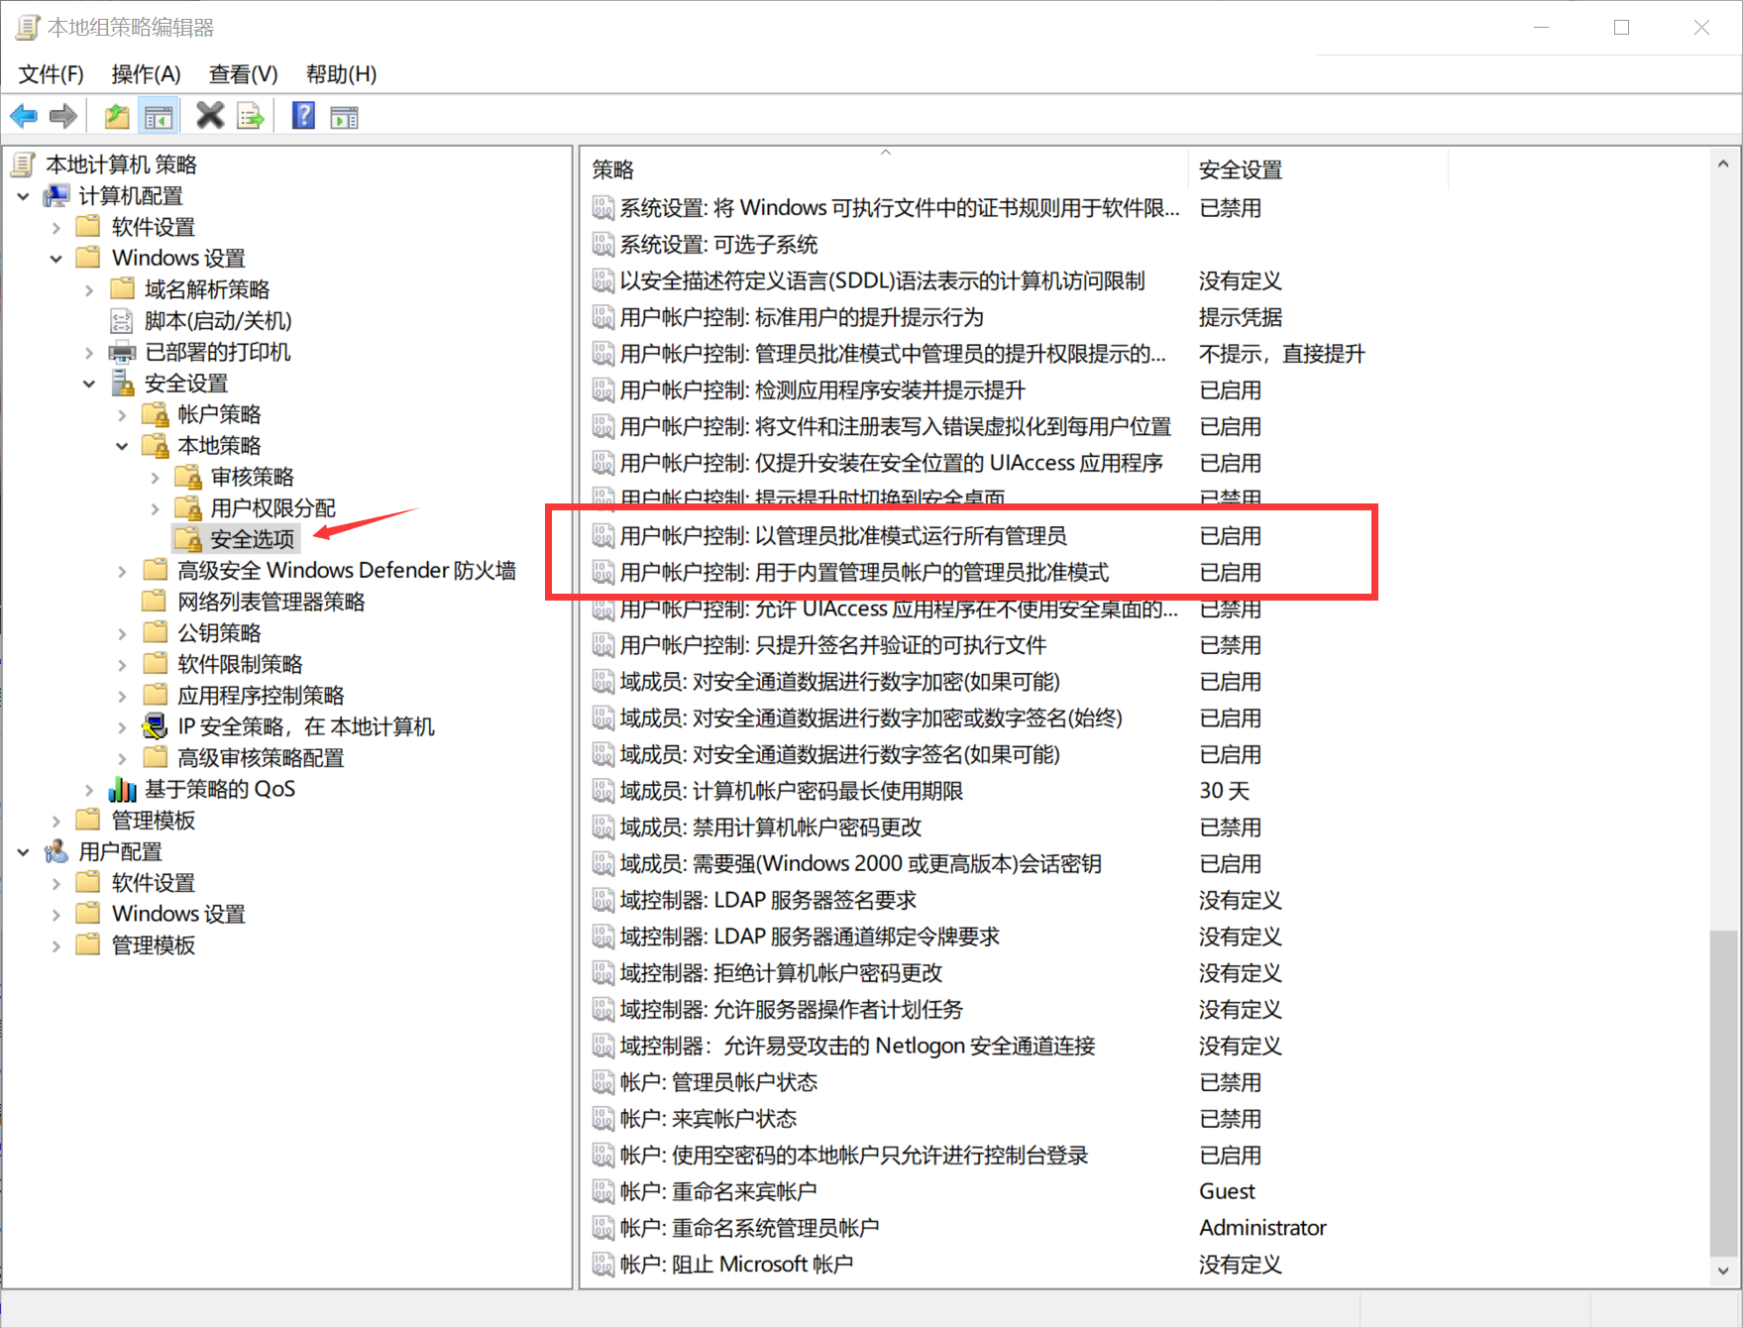Open the 操作(A) menu
Viewport: 1743px width, 1328px height.
(145, 73)
